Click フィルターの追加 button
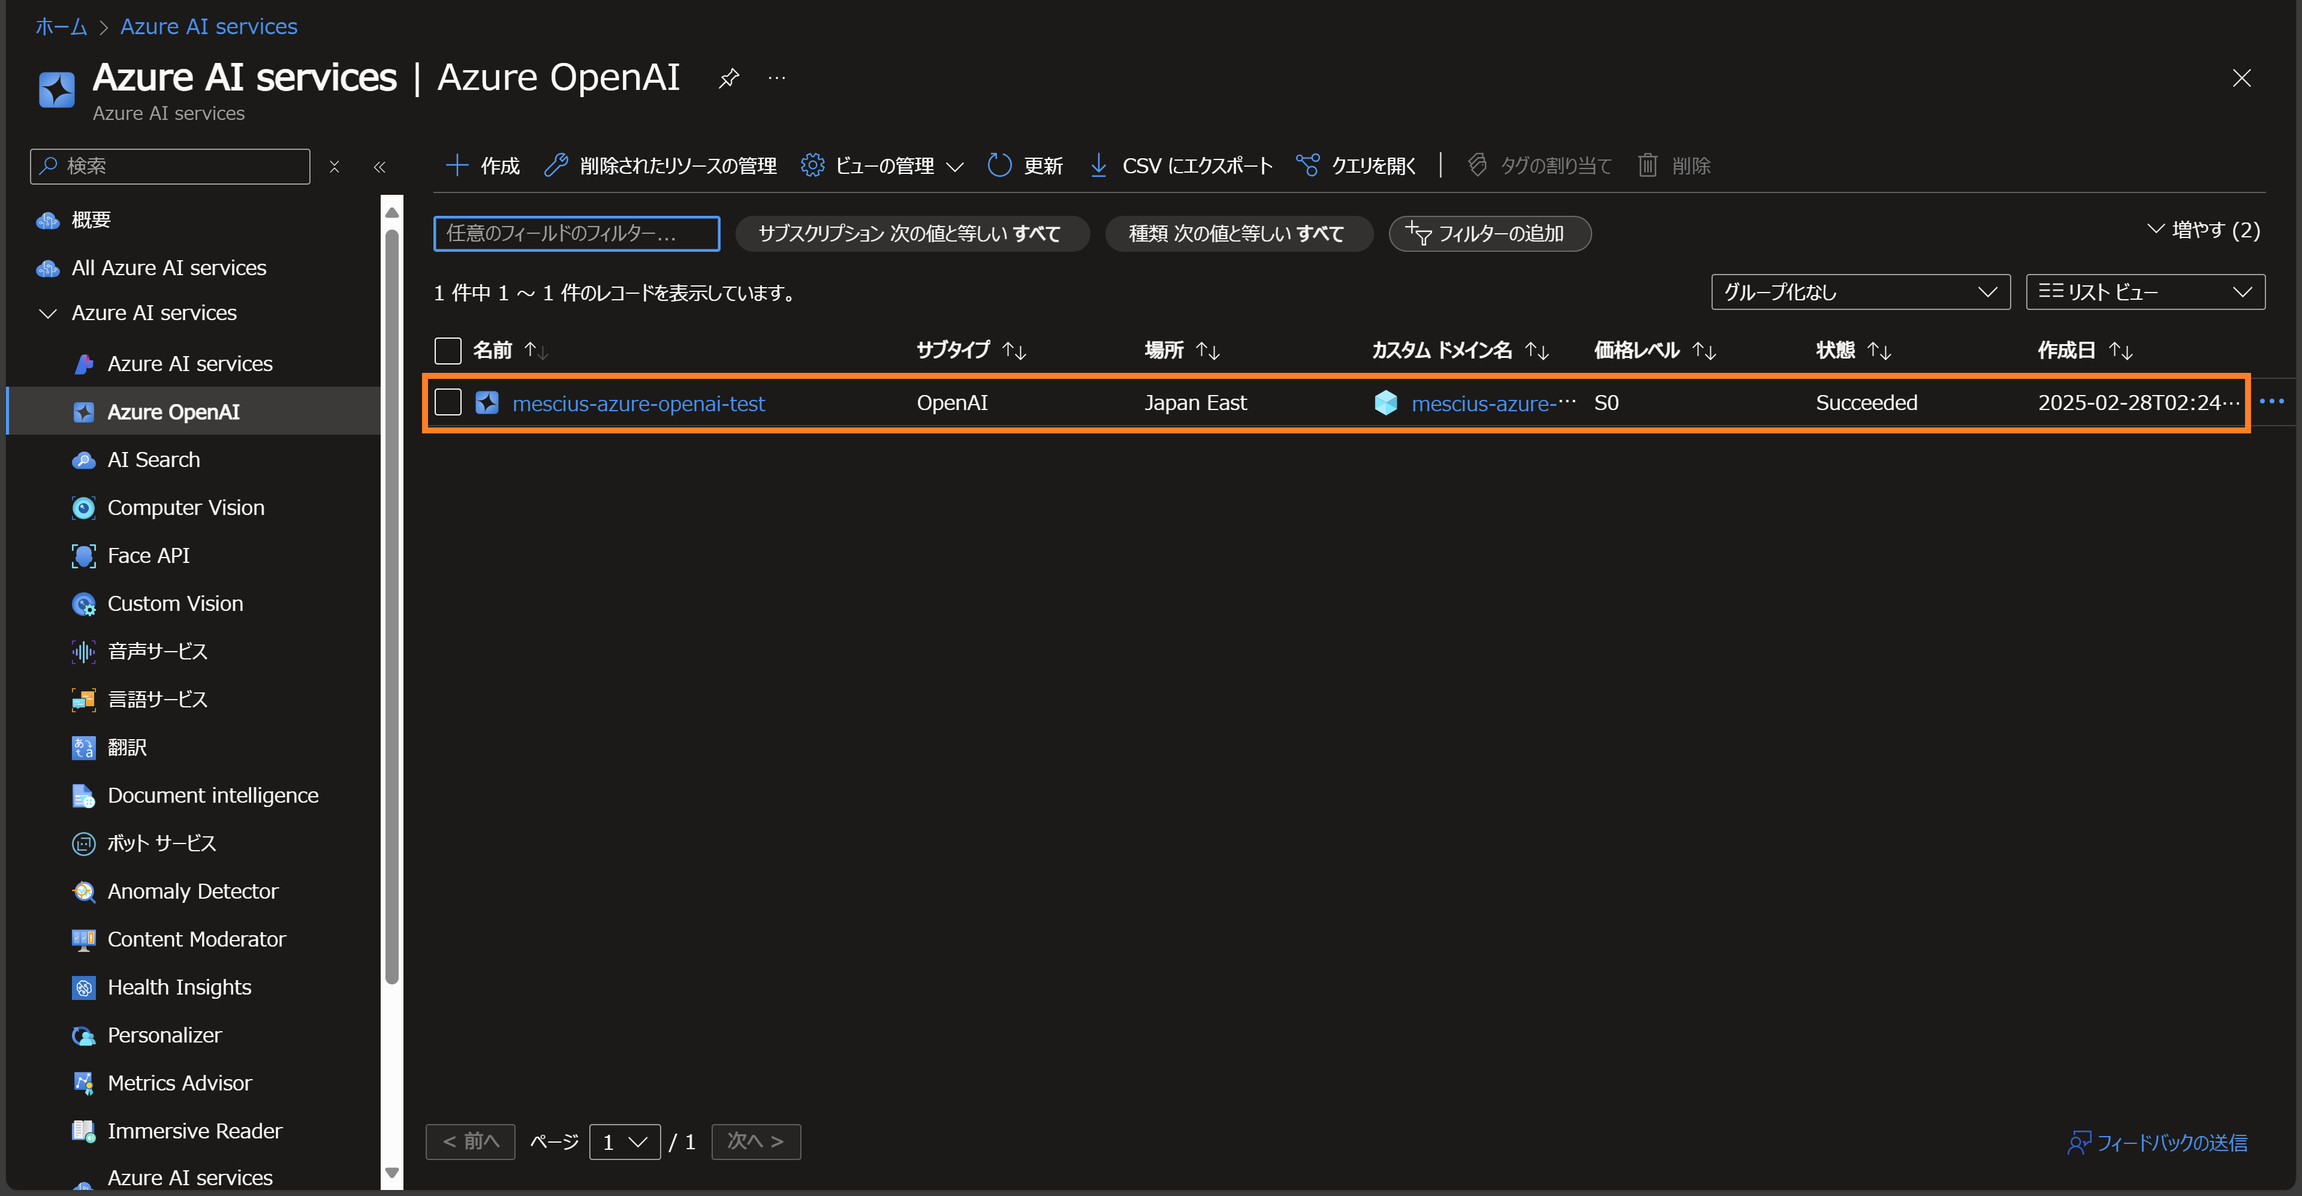The width and height of the screenshot is (2302, 1196). [x=1489, y=233]
